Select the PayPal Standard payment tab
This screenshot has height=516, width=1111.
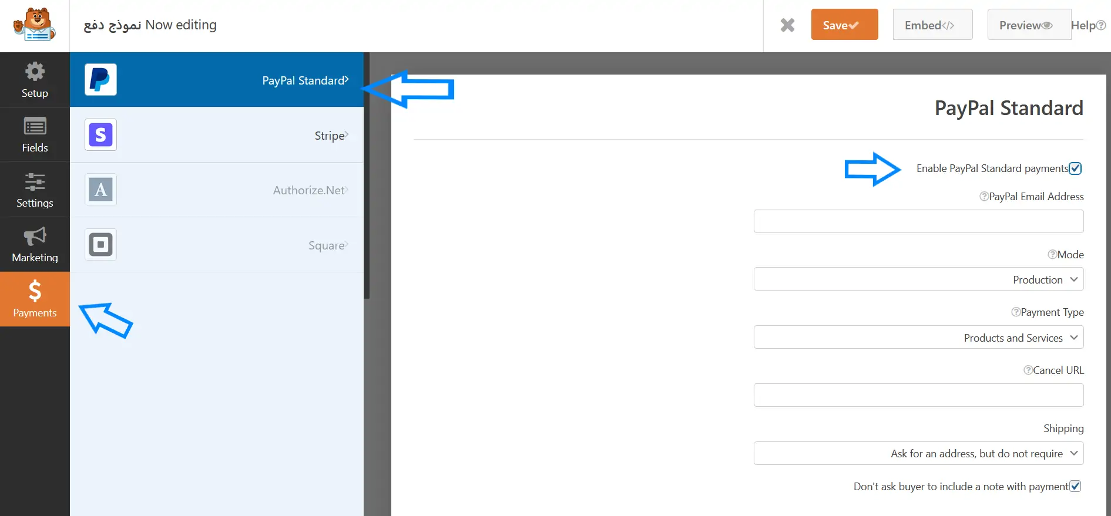coord(217,80)
